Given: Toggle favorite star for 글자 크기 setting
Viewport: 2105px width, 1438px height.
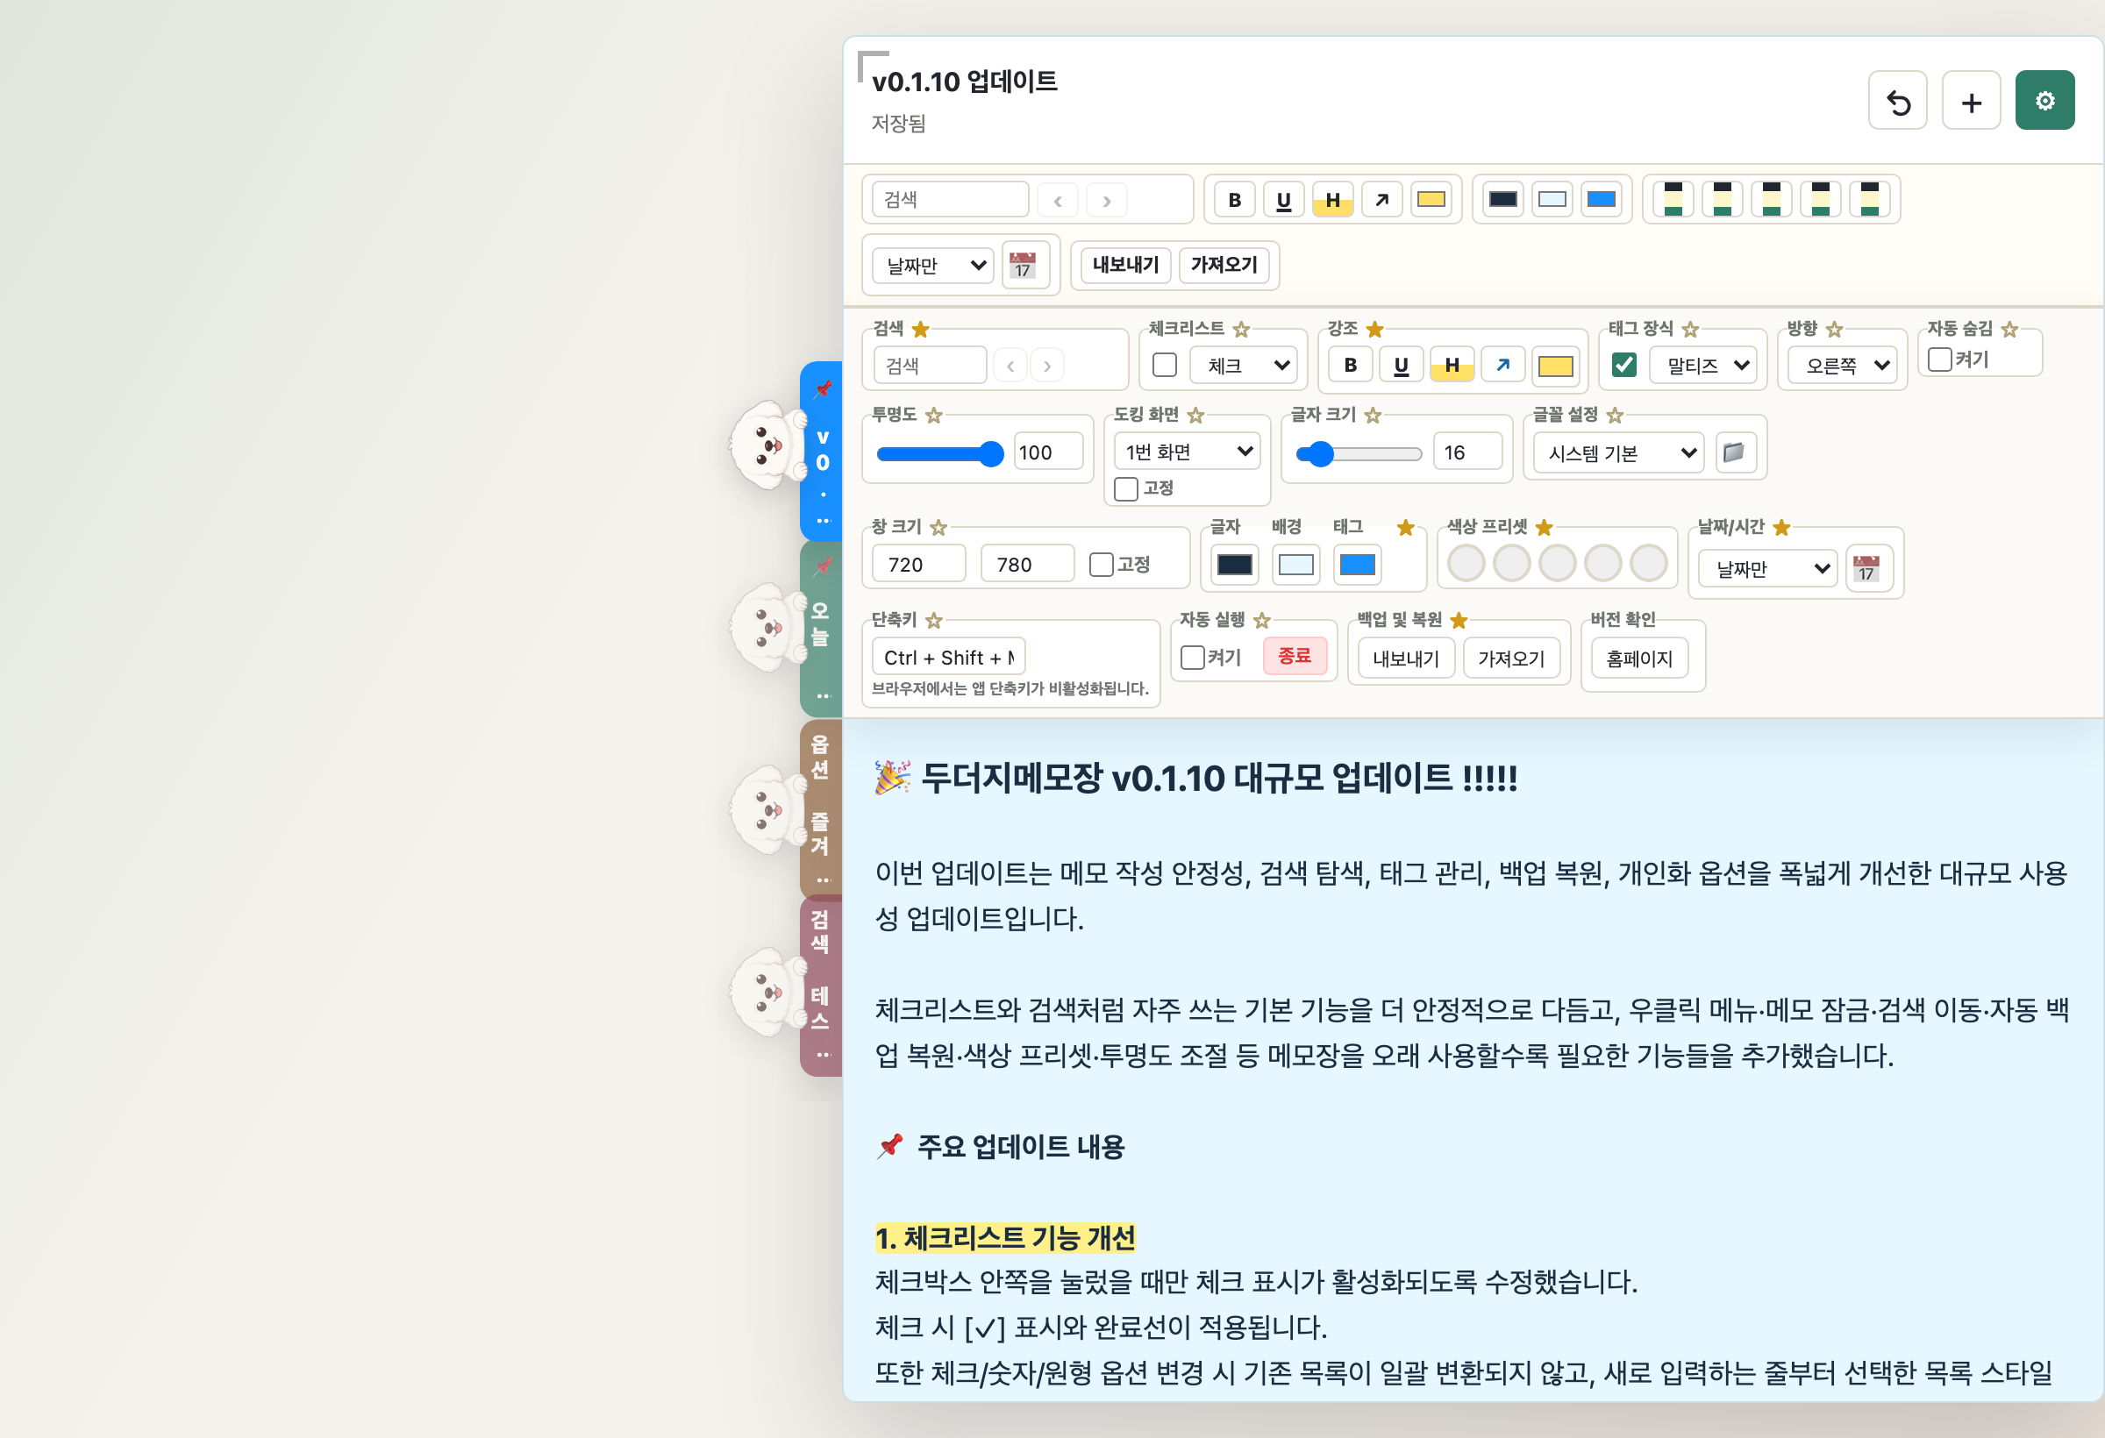Looking at the screenshot, I should (x=1374, y=416).
